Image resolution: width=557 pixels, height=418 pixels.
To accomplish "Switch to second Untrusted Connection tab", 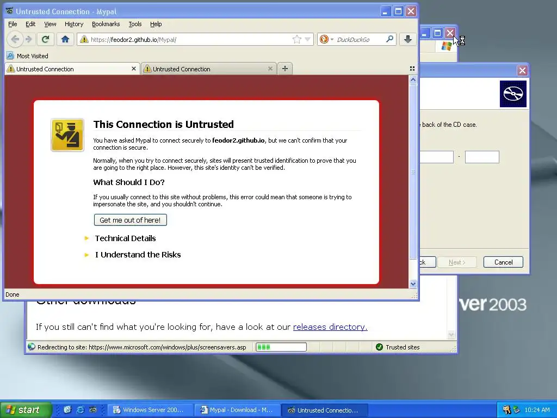I will pyautogui.click(x=209, y=69).
